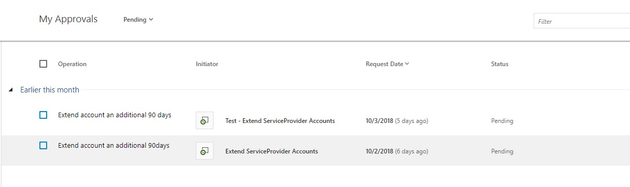Toggle the select-all checkbox in header
Image resolution: width=630 pixels, height=187 pixels.
tap(44, 64)
